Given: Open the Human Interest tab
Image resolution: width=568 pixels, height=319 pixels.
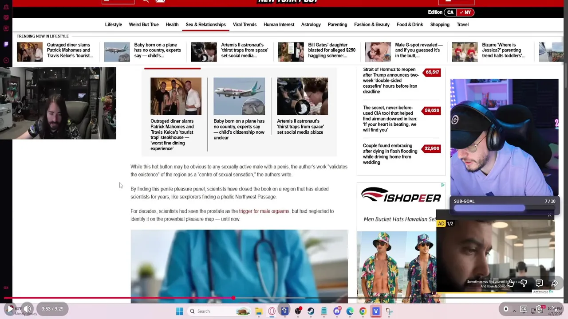Looking at the screenshot, I should click(x=279, y=24).
